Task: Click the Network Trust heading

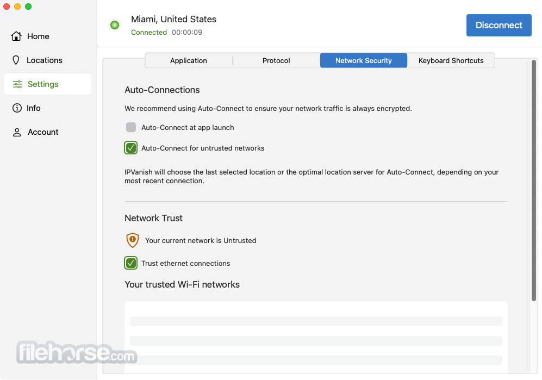Action: (x=153, y=218)
